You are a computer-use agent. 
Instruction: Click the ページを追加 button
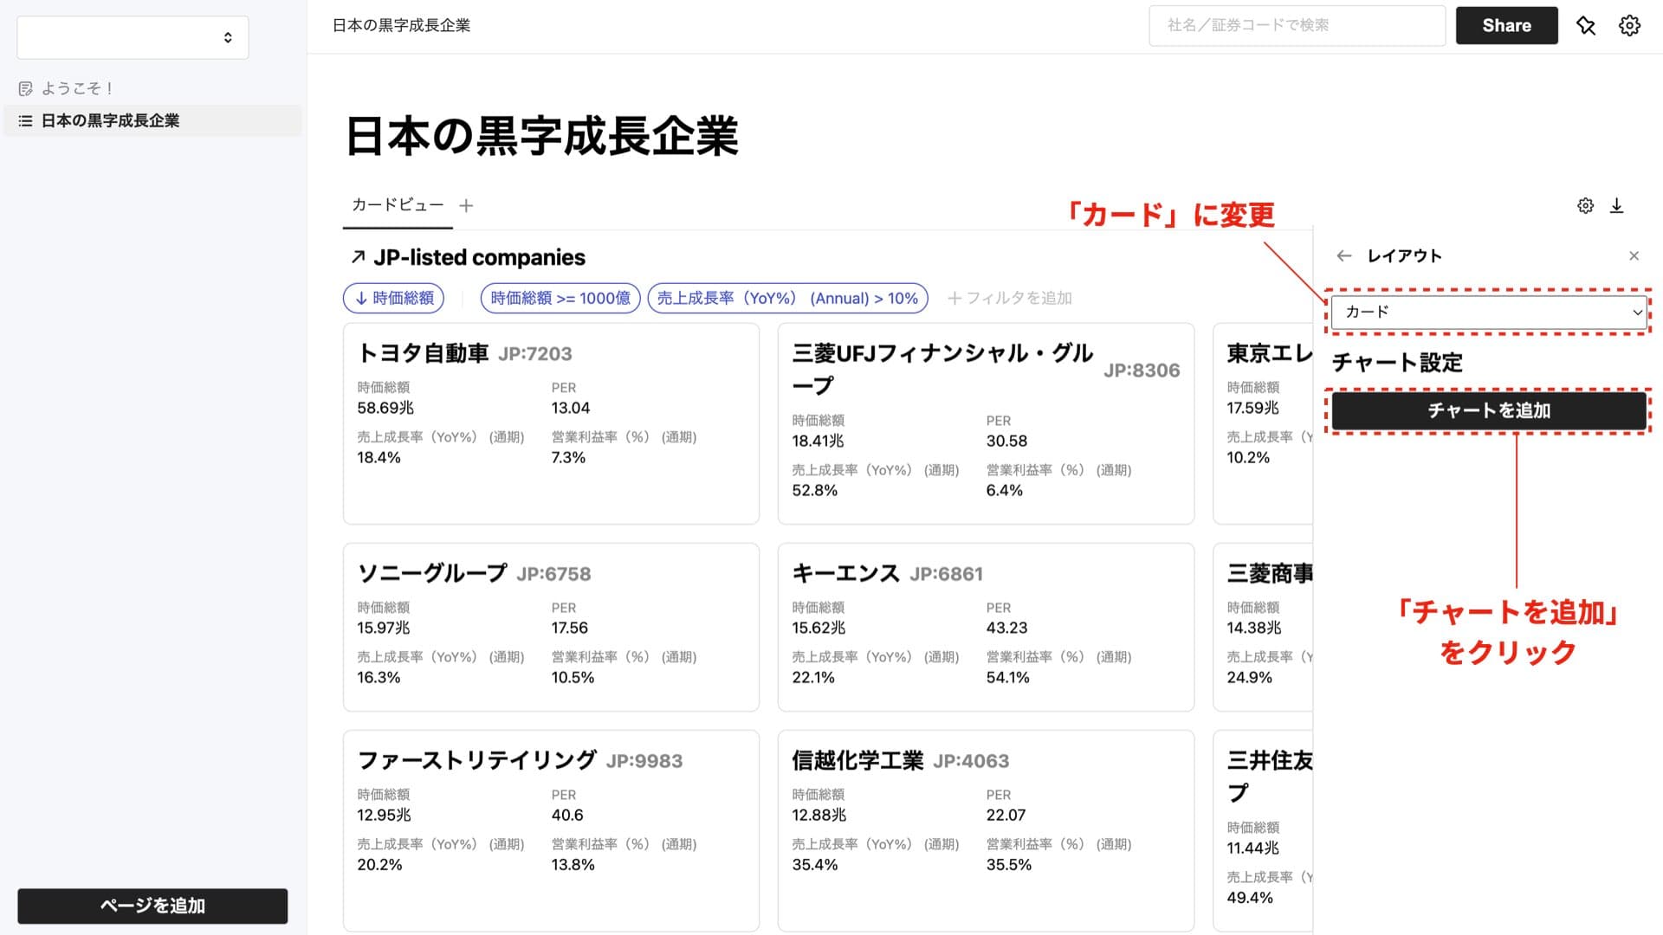click(152, 906)
